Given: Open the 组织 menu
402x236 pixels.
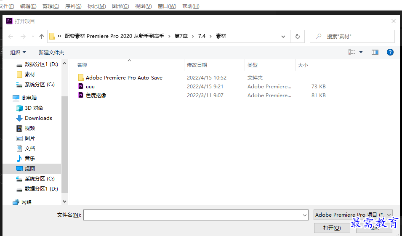Looking at the screenshot, I should (18, 52).
